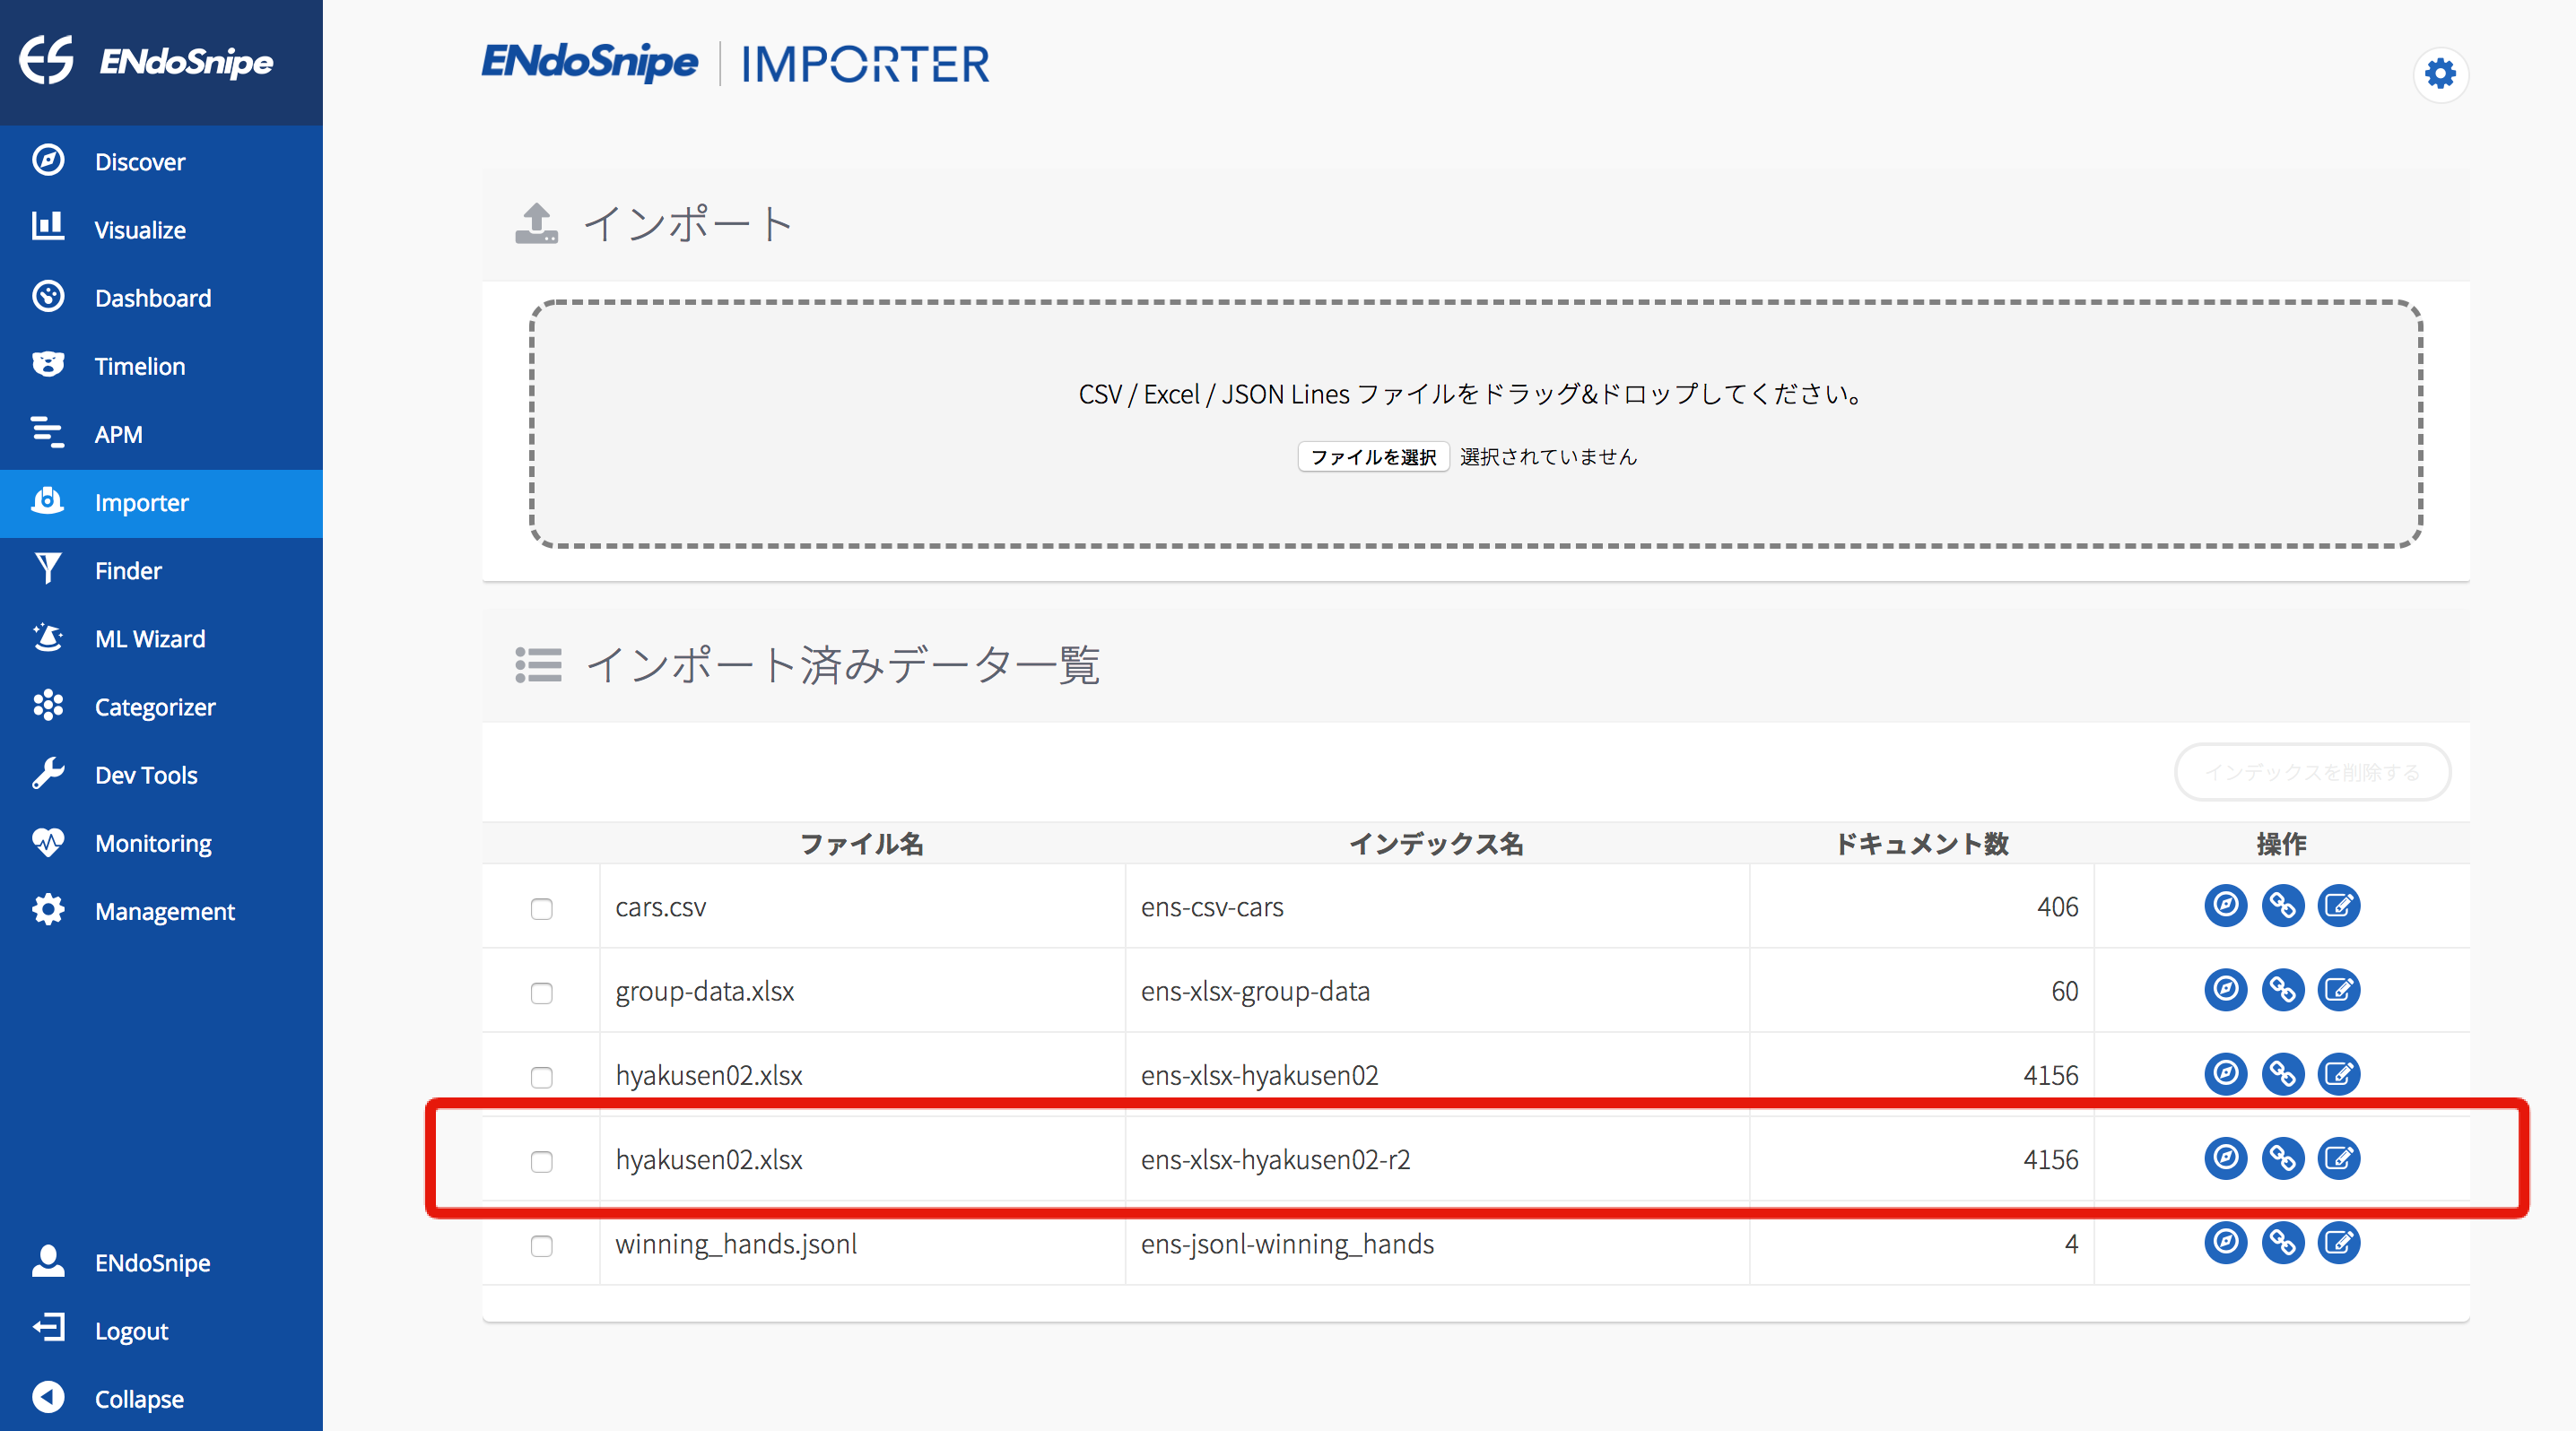This screenshot has height=1431, width=2576.
Task: Check the group-data.xlsx row checkbox
Action: (541, 993)
